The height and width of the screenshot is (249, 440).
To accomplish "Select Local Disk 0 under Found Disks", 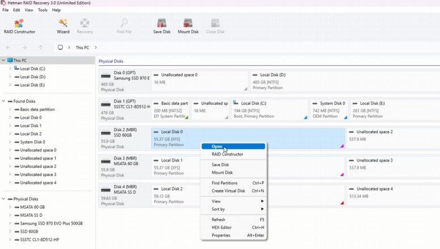I will point(31,117).
